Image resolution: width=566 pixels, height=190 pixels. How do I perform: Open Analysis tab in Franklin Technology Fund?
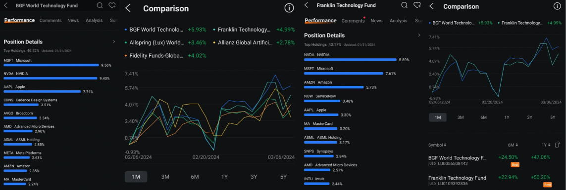point(398,21)
